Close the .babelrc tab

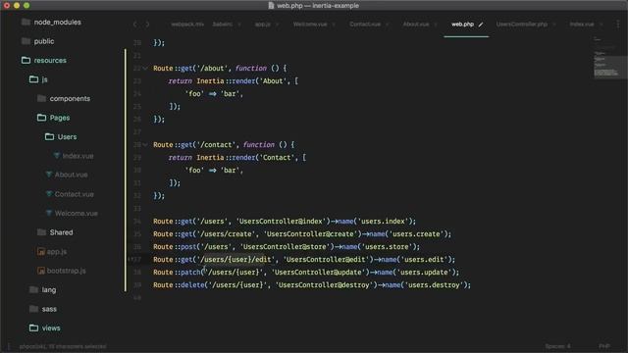tap(239, 25)
